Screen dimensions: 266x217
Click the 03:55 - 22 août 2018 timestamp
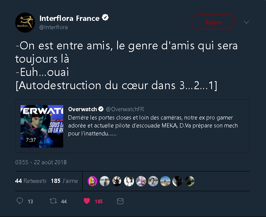(x=41, y=162)
